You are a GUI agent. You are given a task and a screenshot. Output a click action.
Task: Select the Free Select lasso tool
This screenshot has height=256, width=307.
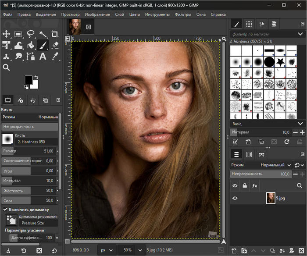coord(31,34)
